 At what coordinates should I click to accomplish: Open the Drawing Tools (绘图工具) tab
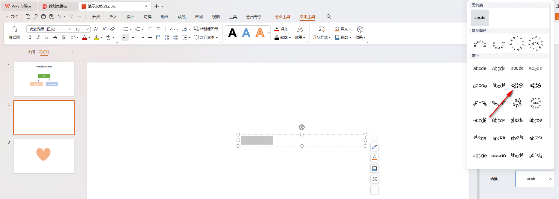click(282, 17)
